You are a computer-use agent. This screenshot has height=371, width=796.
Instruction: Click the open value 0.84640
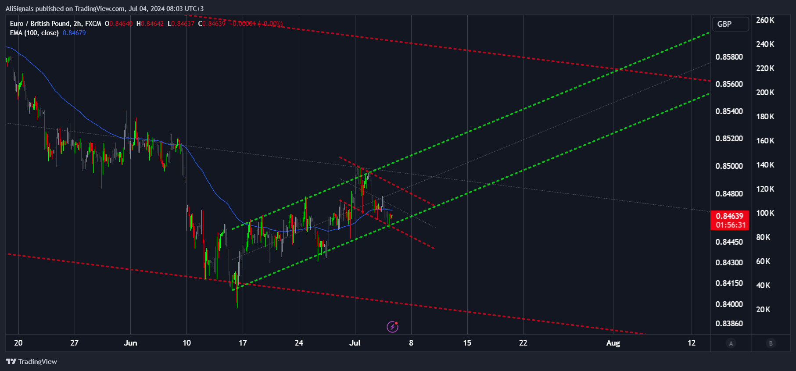[121, 24]
